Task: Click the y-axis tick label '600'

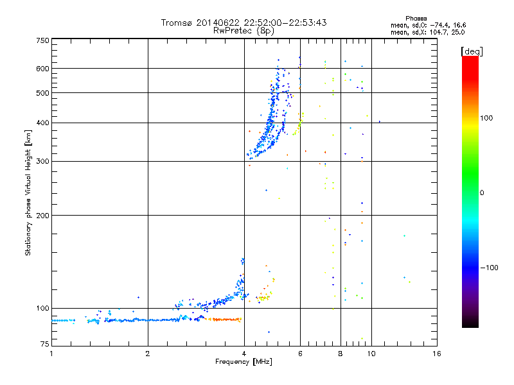Action: click(43, 69)
